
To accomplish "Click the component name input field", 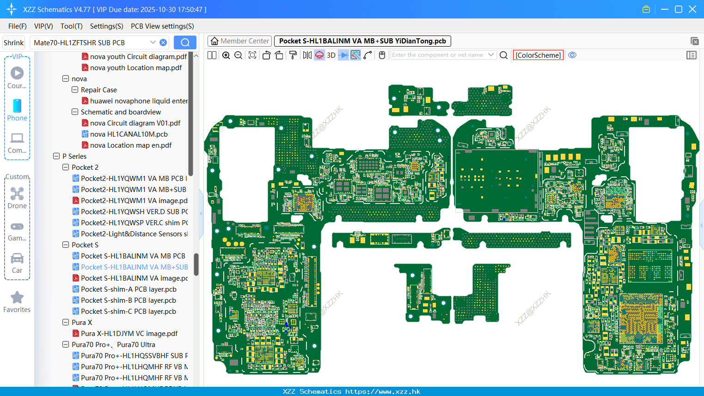I will tap(437, 55).
